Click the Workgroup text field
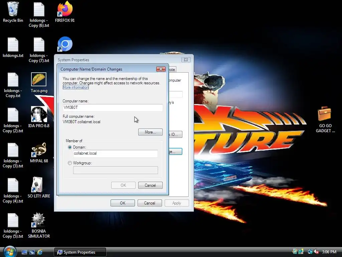 pos(115,170)
